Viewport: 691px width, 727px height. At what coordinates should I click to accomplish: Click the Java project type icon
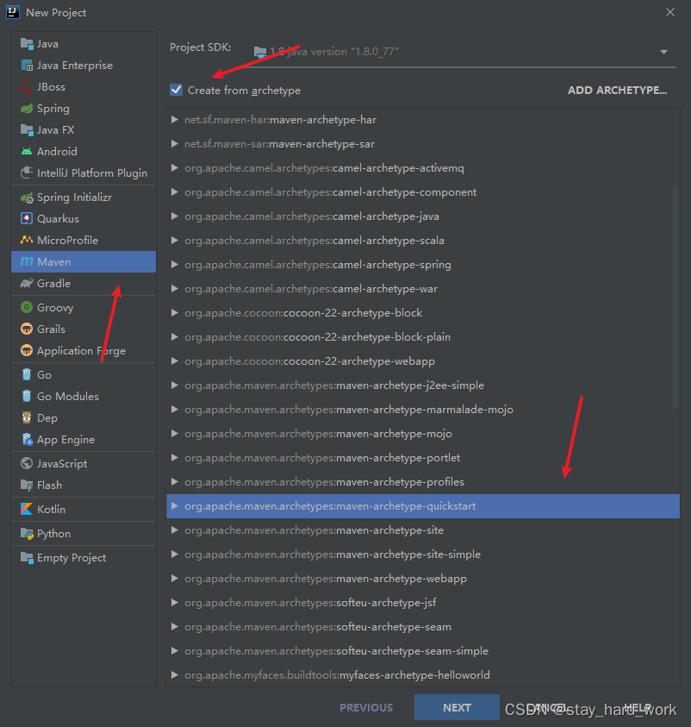[27, 44]
